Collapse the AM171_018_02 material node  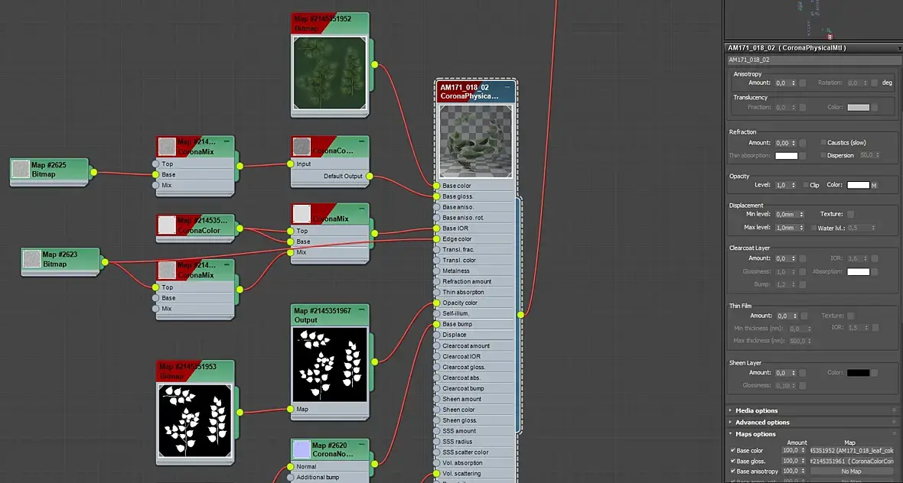coord(507,87)
